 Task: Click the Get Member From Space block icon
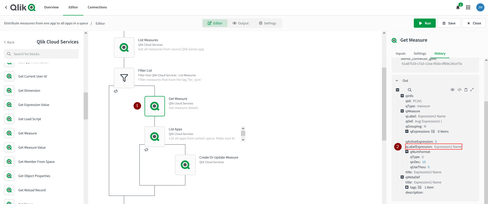pos(9,162)
